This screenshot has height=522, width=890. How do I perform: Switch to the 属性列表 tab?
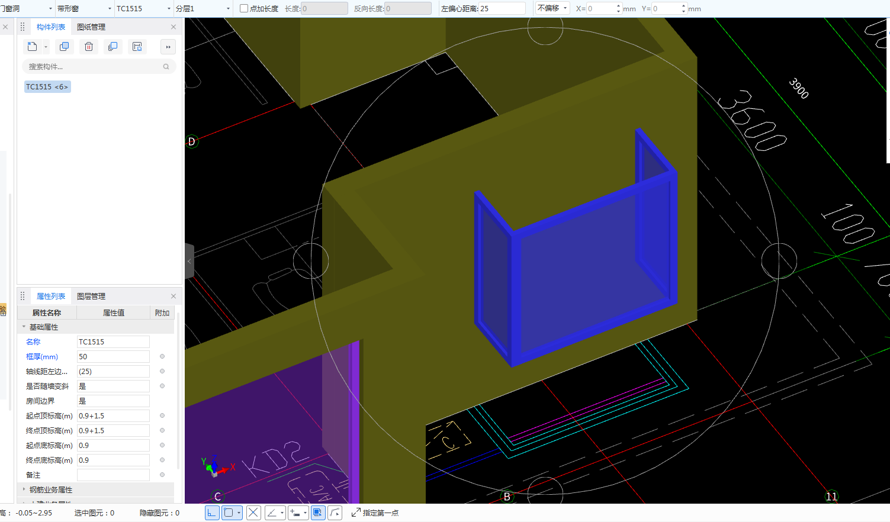coord(51,297)
